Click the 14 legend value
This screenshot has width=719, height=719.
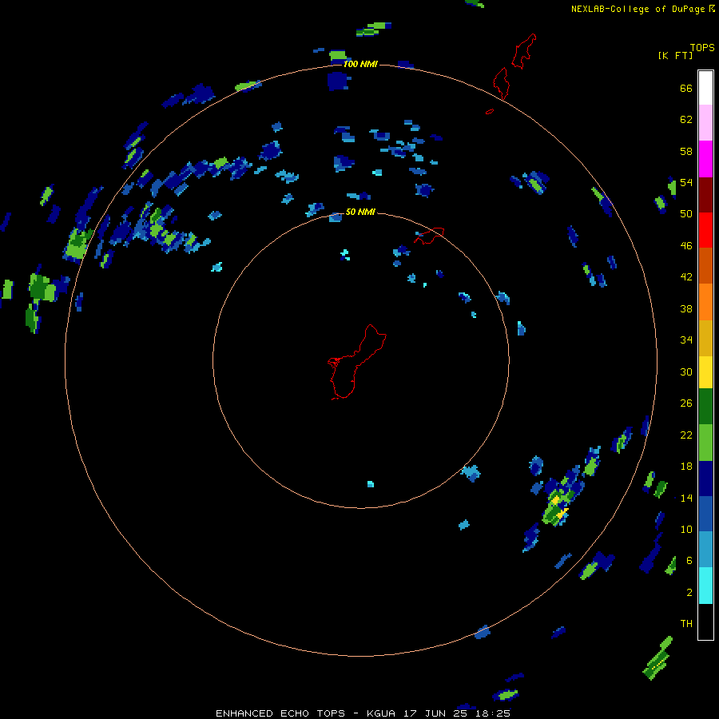(686, 498)
